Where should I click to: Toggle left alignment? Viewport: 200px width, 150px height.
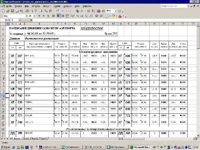point(54,16)
